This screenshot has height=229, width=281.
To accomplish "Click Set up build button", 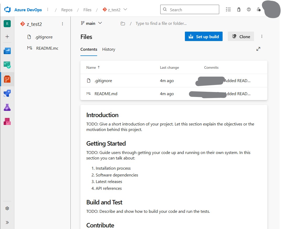I will (x=203, y=37).
